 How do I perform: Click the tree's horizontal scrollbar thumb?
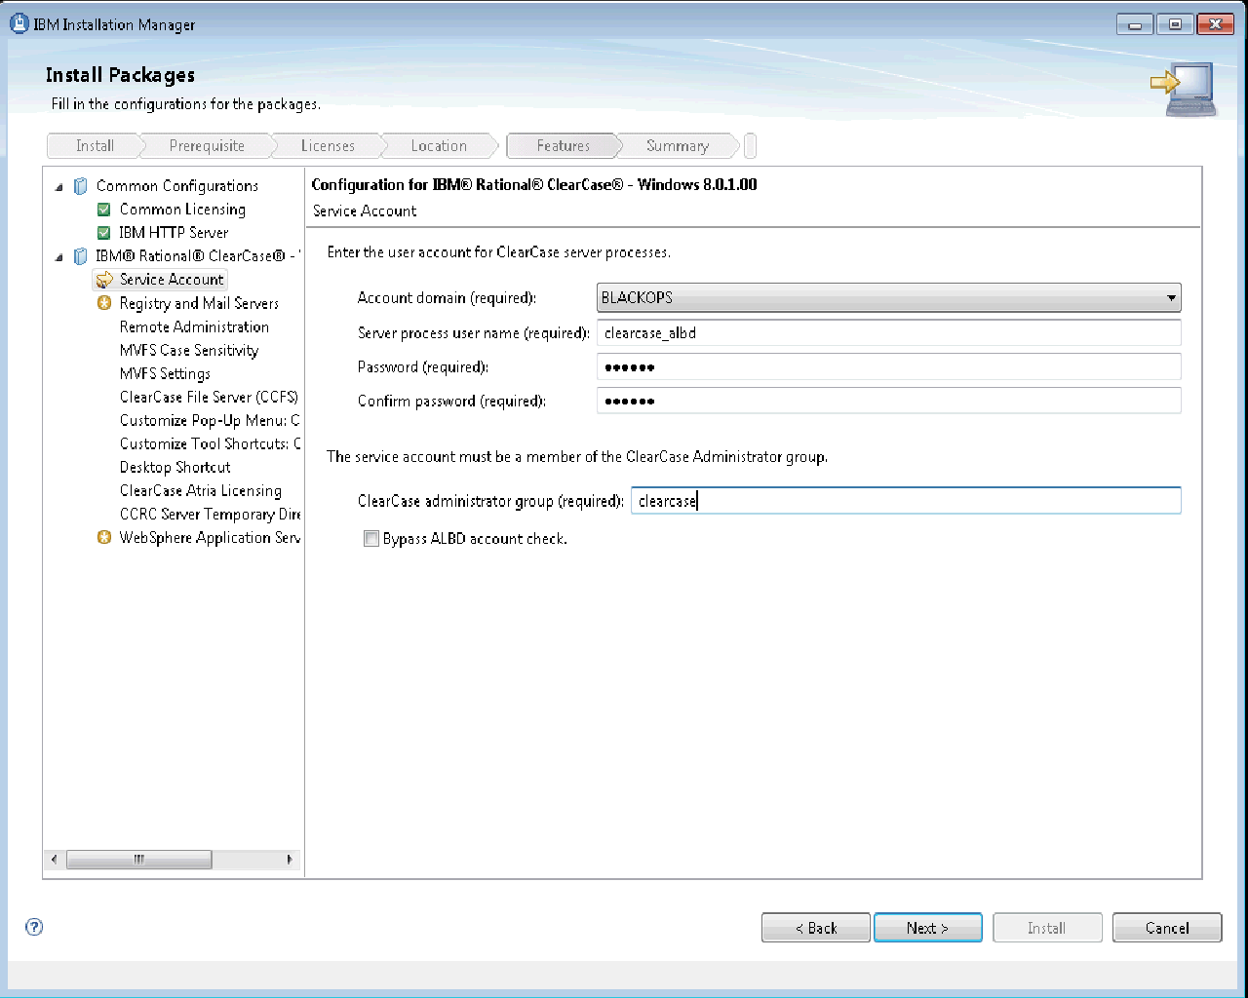coord(138,860)
